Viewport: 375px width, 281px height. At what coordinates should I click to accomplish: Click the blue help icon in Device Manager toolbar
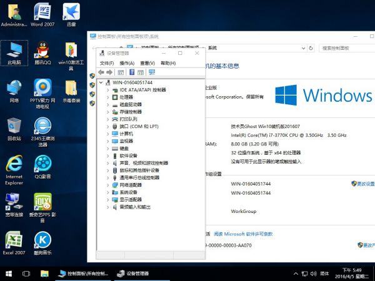coord(131,72)
